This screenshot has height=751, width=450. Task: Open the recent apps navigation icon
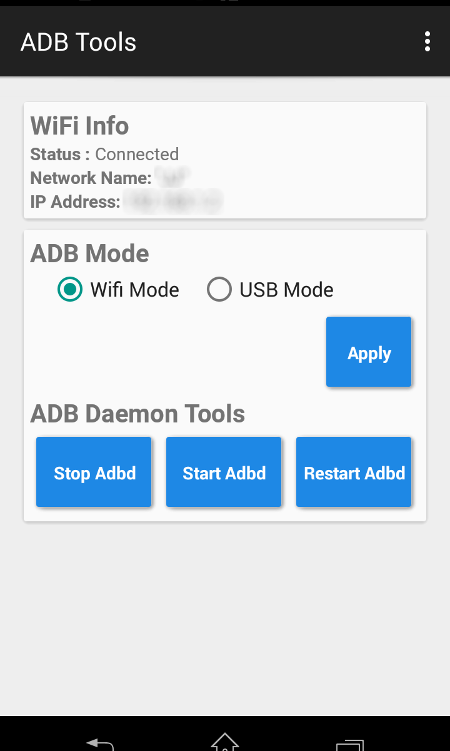click(x=349, y=744)
